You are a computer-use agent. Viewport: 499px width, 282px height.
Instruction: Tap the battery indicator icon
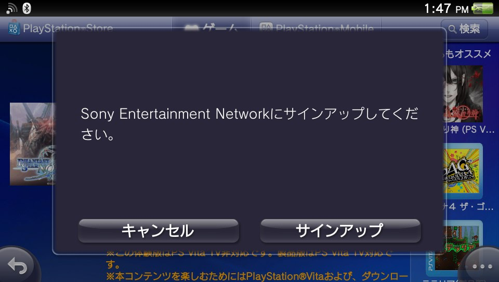(483, 8)
